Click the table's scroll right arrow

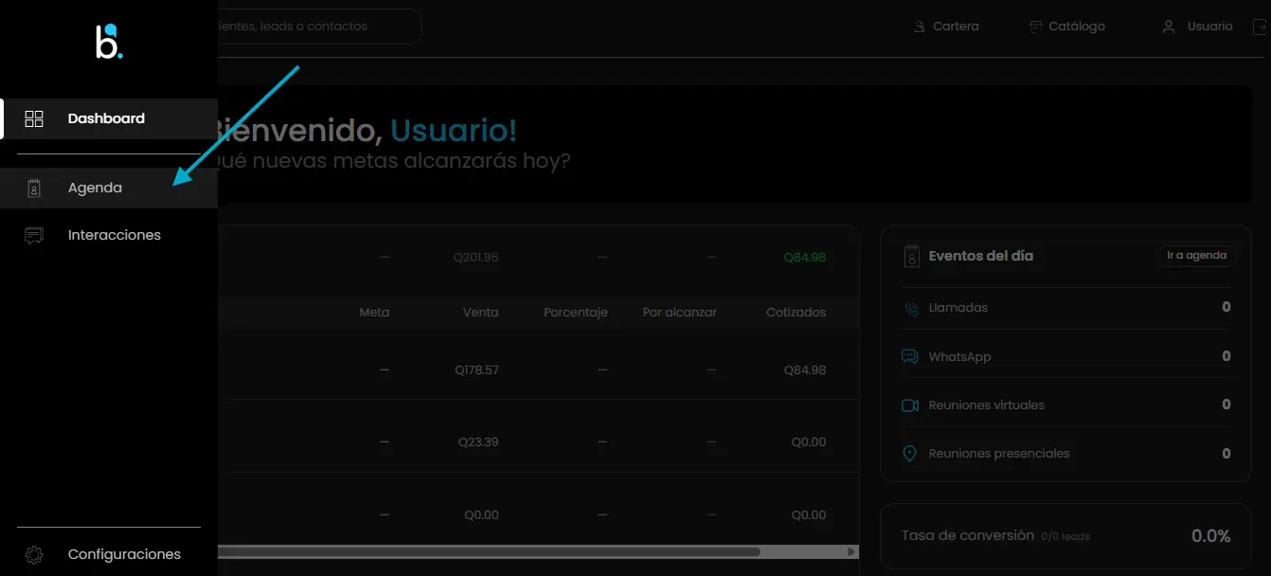(851, 551)
